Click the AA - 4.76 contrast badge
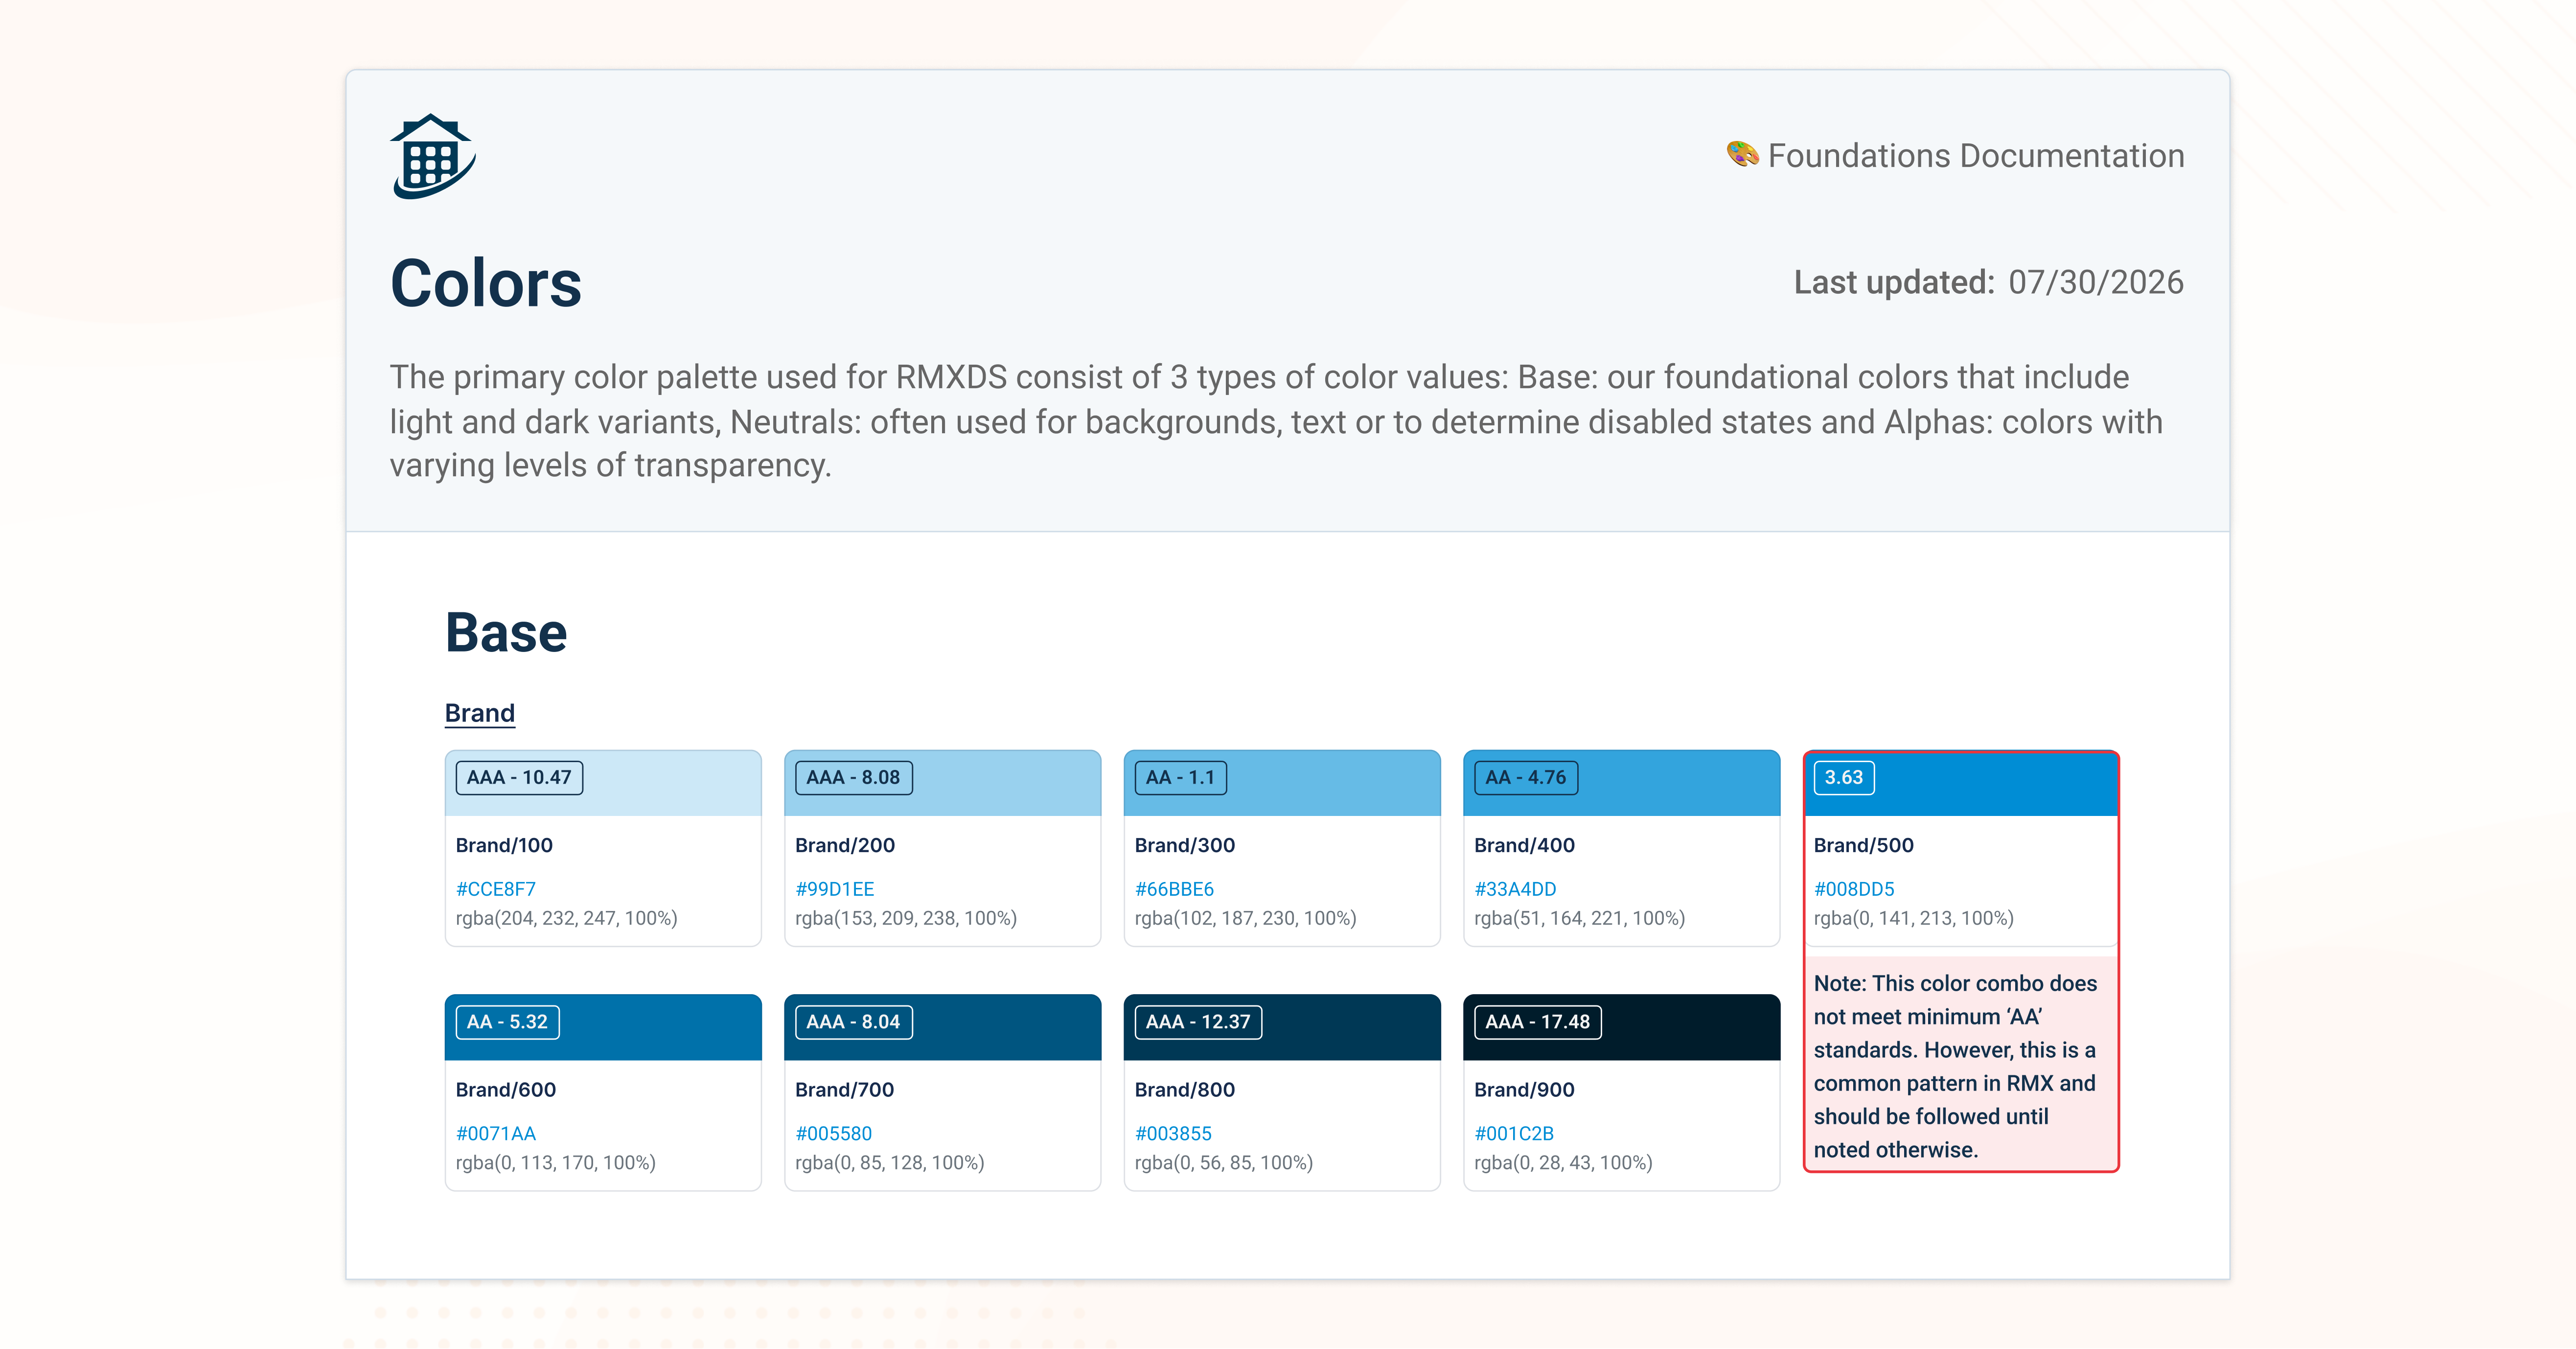This screenshot has height=1349, width=2576. coord(1526,777)
